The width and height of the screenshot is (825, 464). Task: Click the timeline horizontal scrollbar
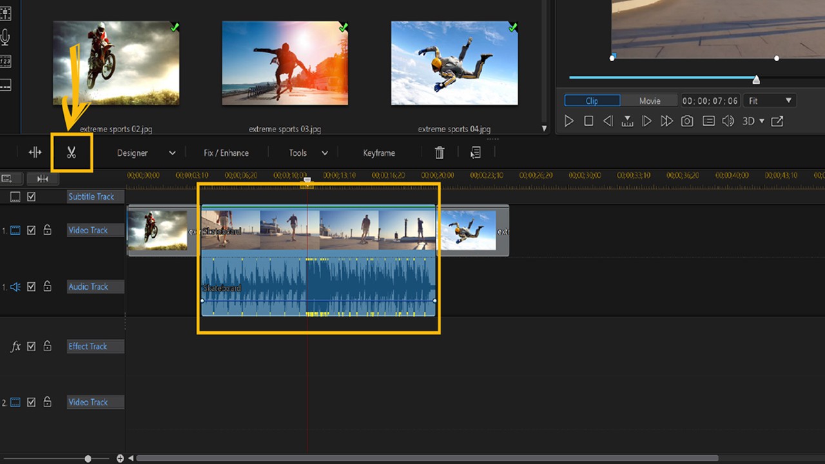pyautogui.click(x=427, y=459)
